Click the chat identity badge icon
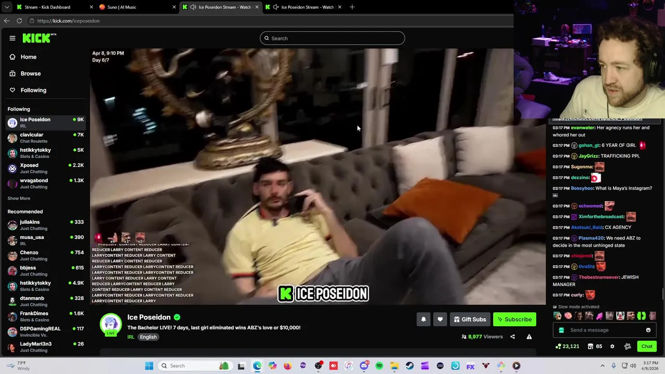This screenshot has width=665, height=374. (627, 346)
